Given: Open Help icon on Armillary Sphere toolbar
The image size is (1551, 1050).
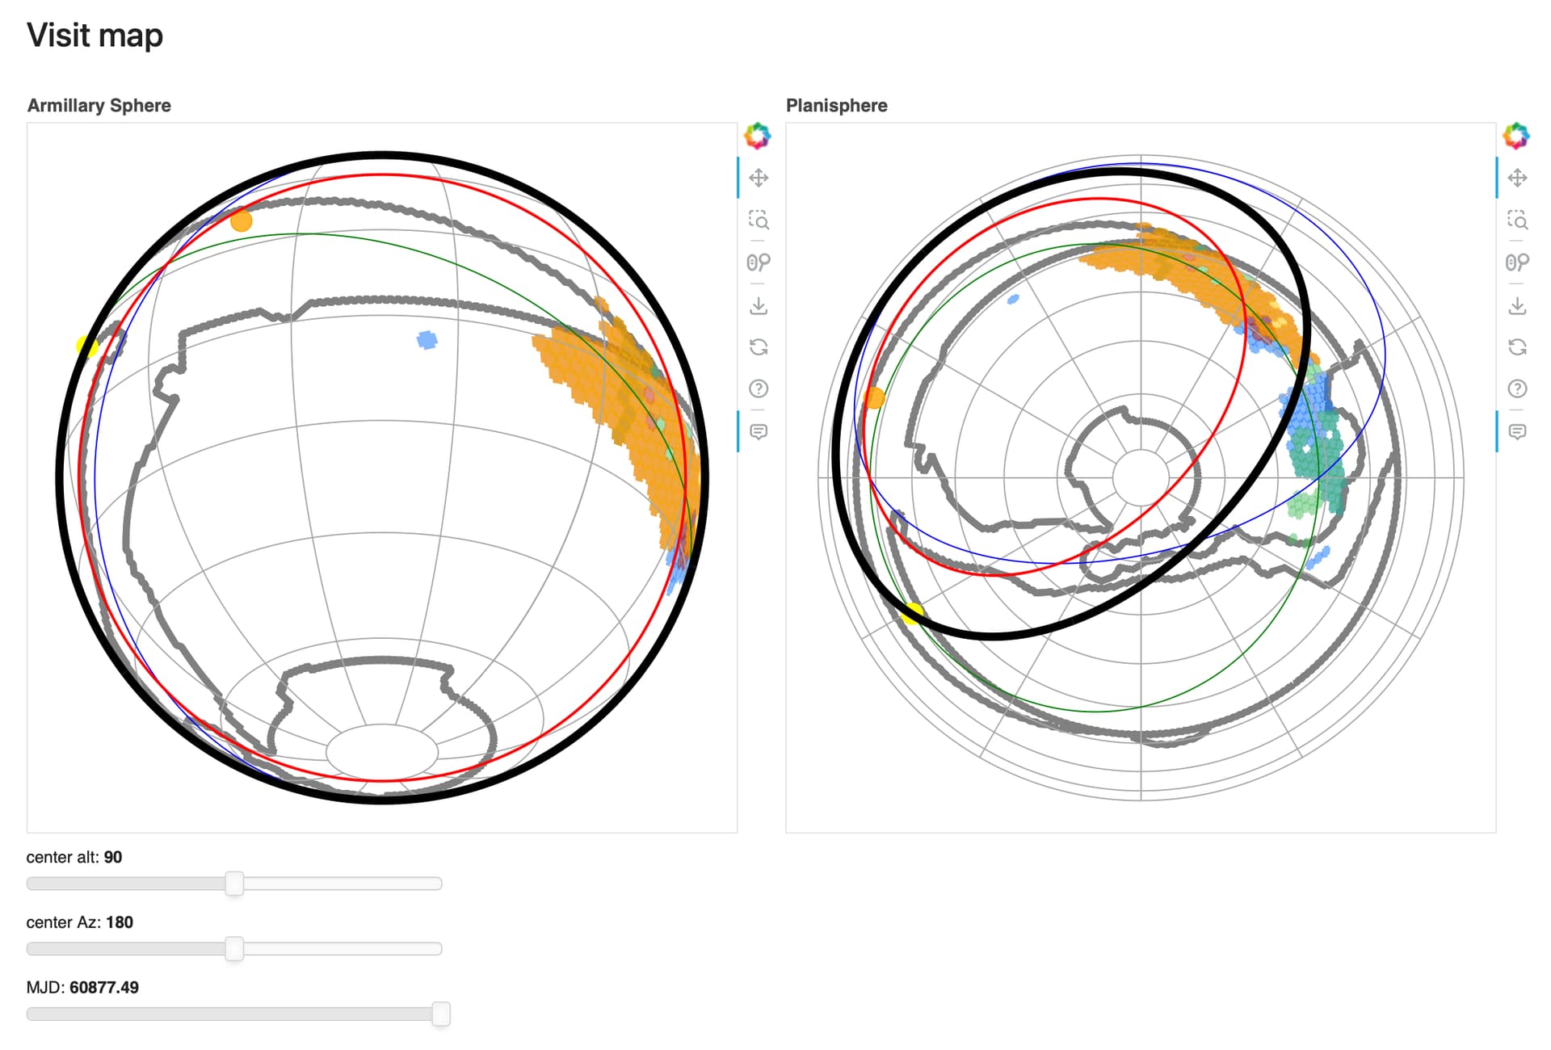Looking at the screenshot, I should point(758,389).
